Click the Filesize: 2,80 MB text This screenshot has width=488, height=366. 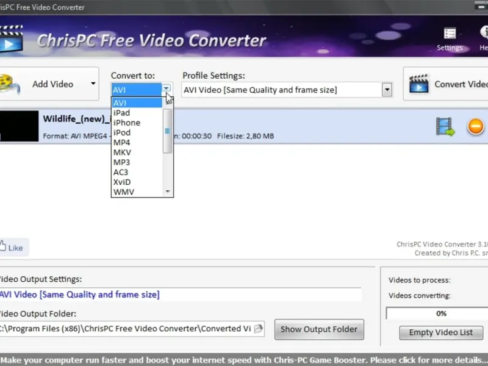[245, 136]
